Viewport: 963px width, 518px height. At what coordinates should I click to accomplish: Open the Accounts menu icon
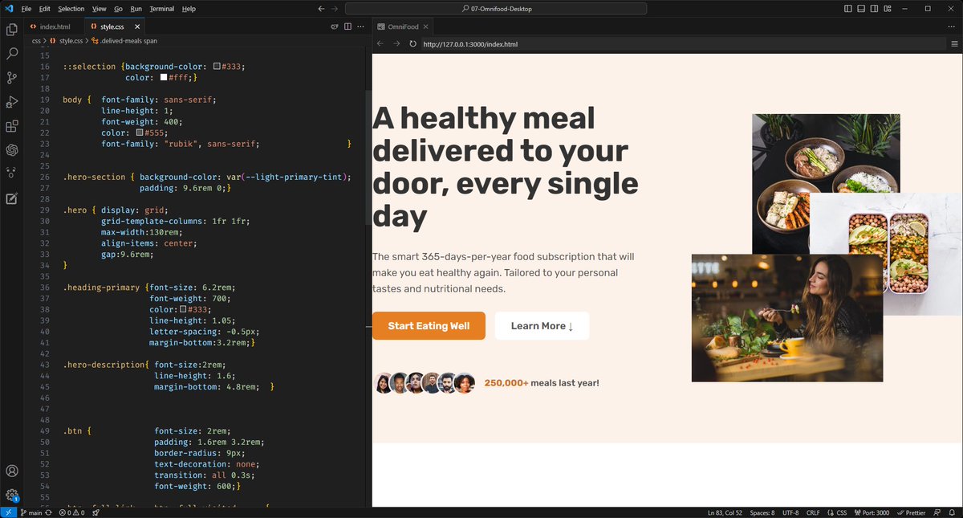click(12, 471)
